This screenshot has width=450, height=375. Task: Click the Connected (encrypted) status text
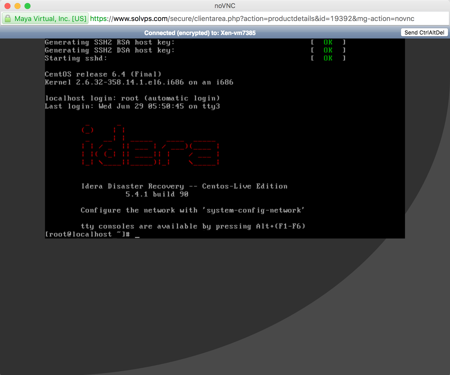(x=200, y=33)
